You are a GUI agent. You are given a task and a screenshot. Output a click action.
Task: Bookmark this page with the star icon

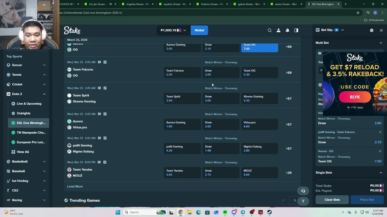coord(358,13)
